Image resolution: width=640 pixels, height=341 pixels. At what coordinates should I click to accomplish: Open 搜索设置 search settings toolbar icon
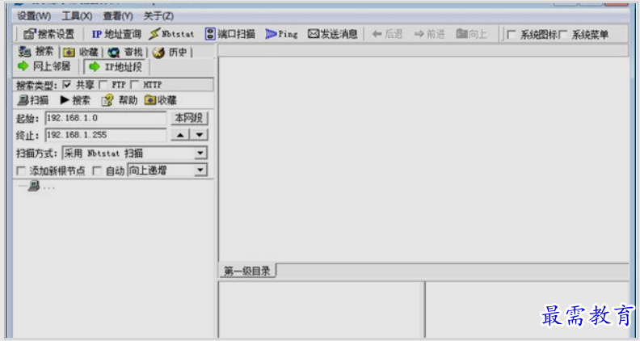[x=49, y=34]
